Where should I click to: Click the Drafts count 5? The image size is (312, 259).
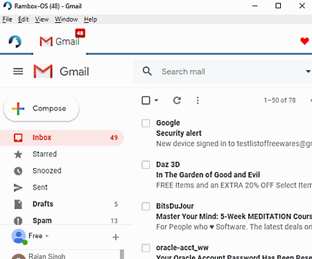[116, 204]
